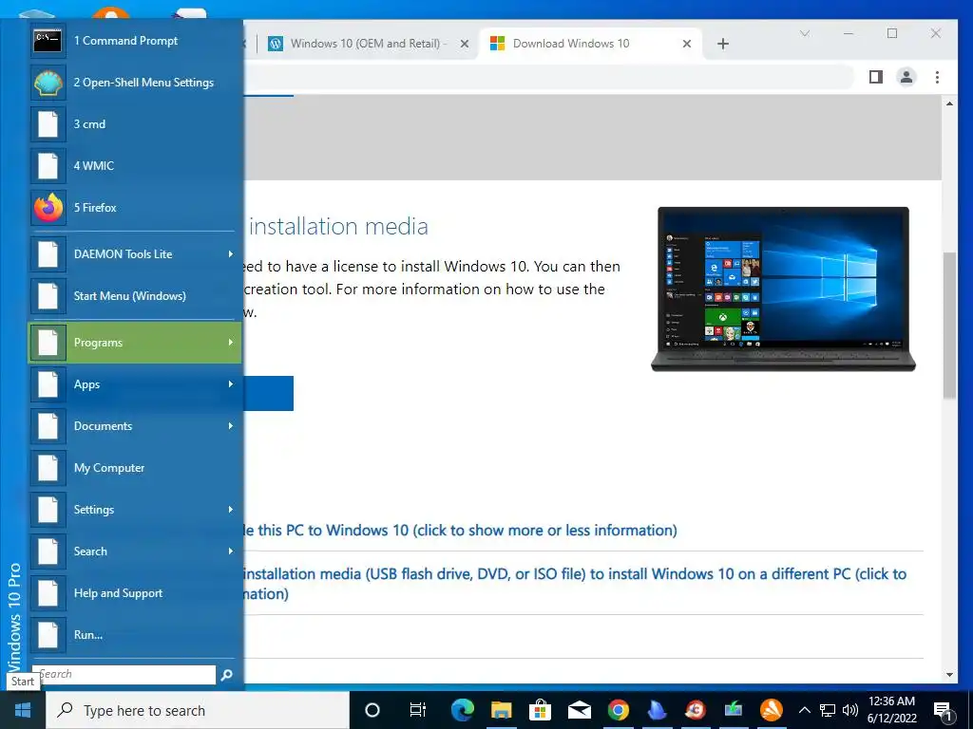Open Command Prompt from start menu
The image size is (973, 729).
click(x=135, y=41)
